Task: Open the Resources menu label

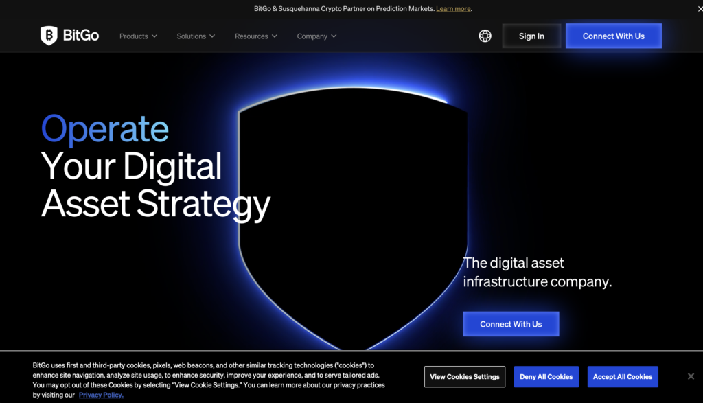Action: (251, 36)
